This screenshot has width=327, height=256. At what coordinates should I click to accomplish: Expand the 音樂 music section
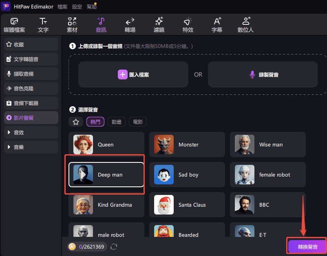click(31, 147)
